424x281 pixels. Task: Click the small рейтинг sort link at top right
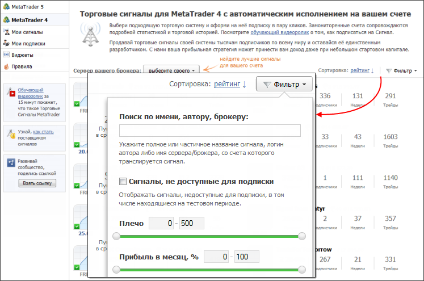360,70
